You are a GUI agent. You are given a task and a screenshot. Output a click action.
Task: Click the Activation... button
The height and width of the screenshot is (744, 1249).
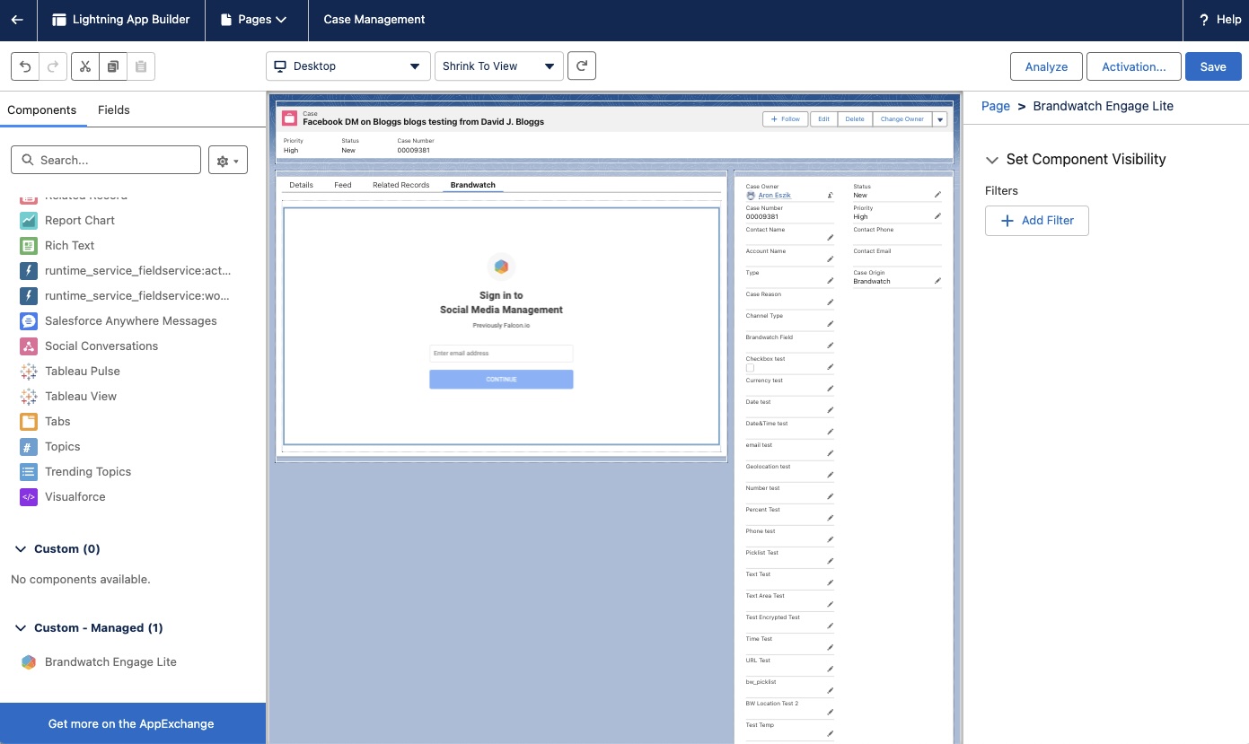pos(1134,66)
